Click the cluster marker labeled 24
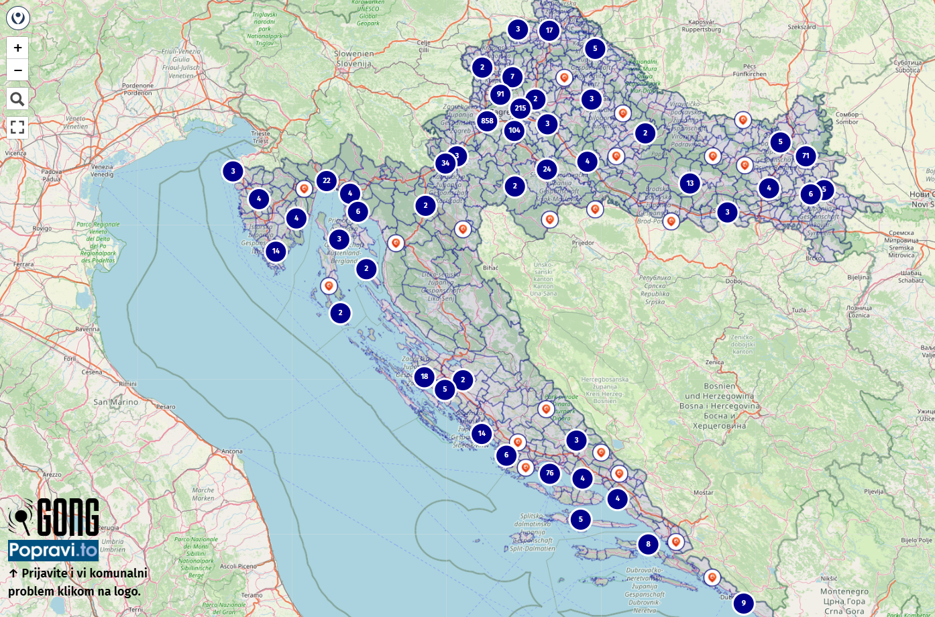Image resolution: width=935 pixels, height=617 pixels. (x=547, y=169)
